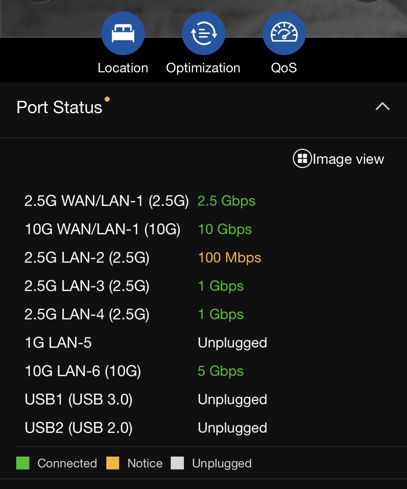Screen dimensions: 407x489
Task: Open the QoS speedometer icon
Action: 284,33
